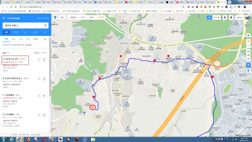252x142 pixels.
Task: Open roadview for result B
Action: coord(44,79)
